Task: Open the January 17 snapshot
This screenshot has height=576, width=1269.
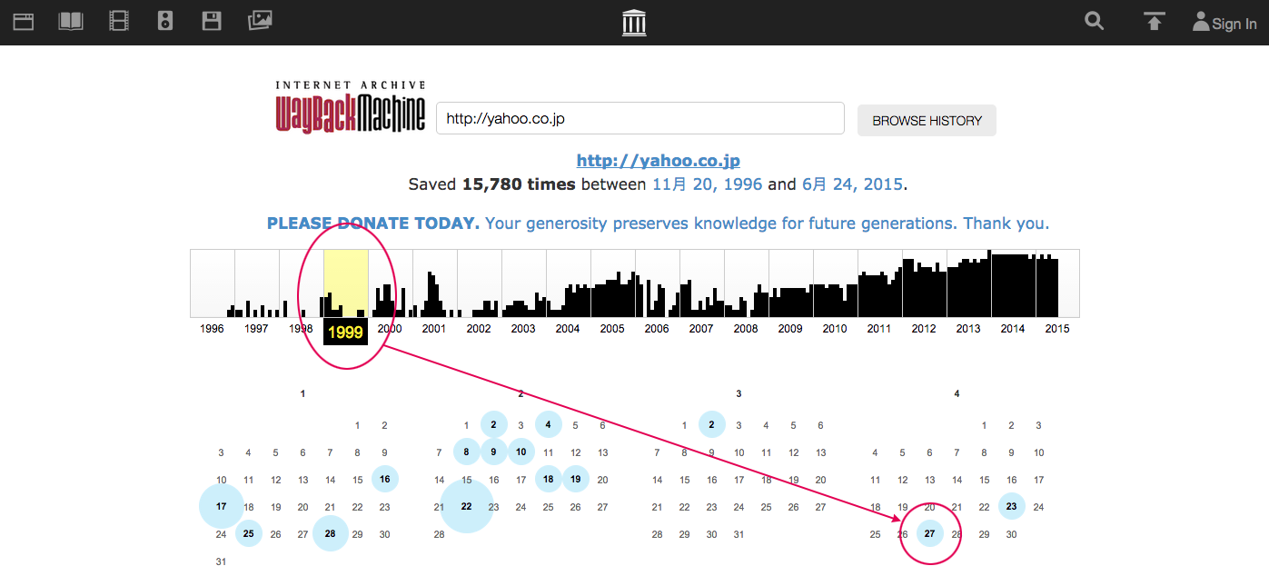Action: (x=222, y=506)
